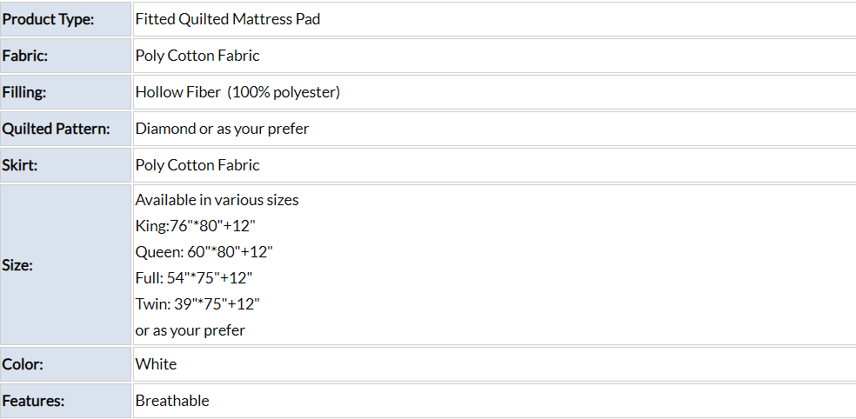Image resolution: width=856 pixels, height=419 pixels.
Task: Click Poly Cotton Fabric in the Skirt row
Action: (x=197, y=165)
